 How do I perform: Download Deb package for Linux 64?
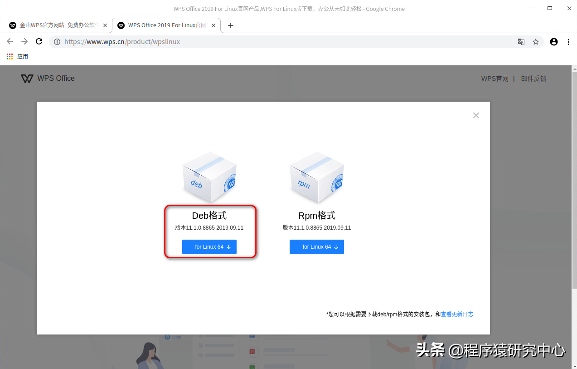[x=209, y=247]
